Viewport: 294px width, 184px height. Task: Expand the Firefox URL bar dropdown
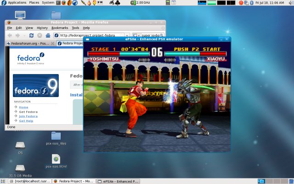tap(127, 35)
